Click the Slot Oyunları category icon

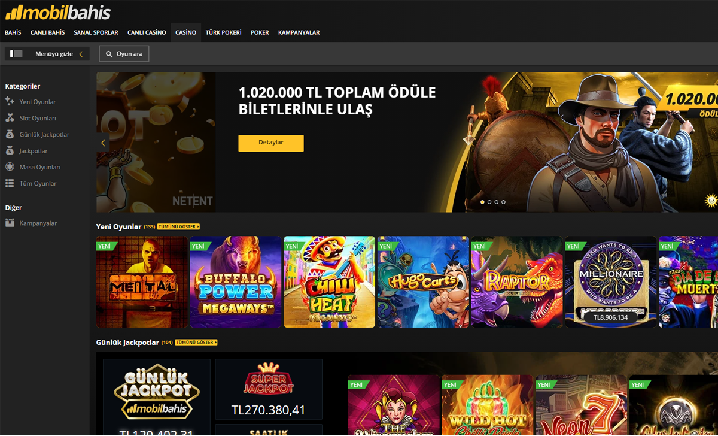10,118
